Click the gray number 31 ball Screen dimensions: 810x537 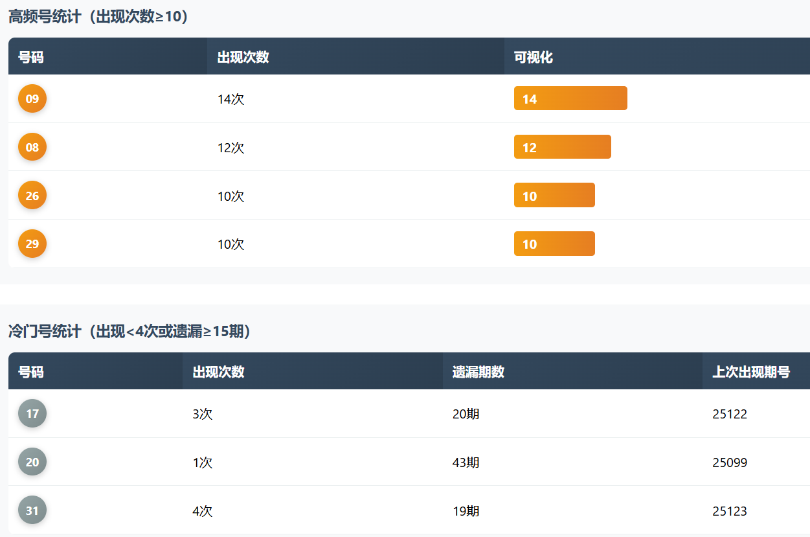point(32,510)
